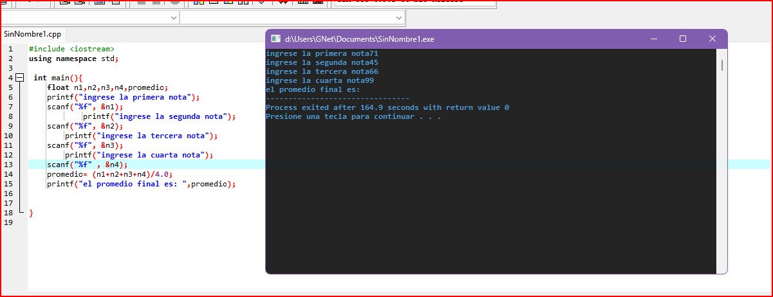Open the compiler selection dropdown at top

pos(414,2)
